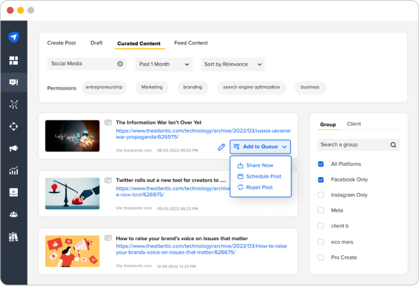Screen dimensions: 419x286
Task: Click the Information War article thumbnail
Action: click(x=73, y=136)
